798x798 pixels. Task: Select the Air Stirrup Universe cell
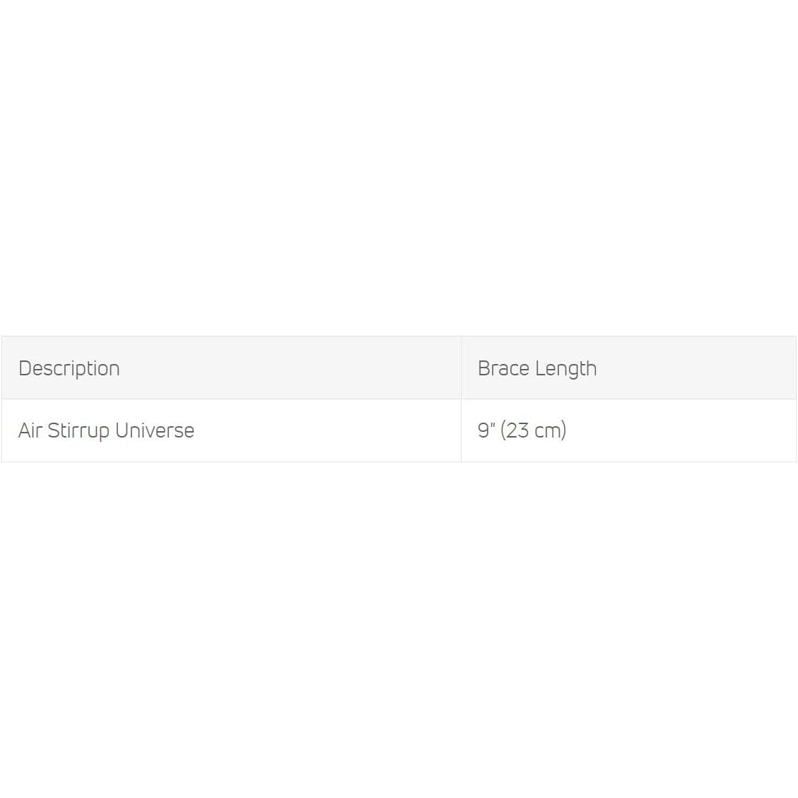[106, 430]
